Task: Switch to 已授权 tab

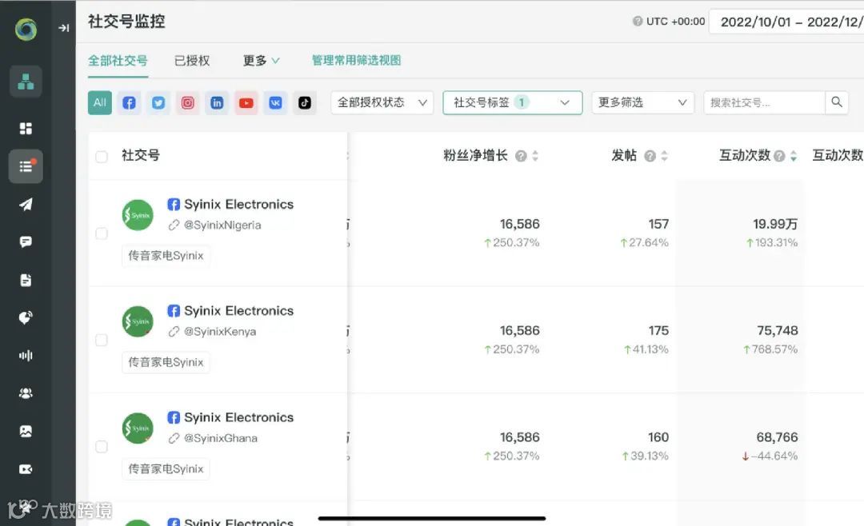Action: pos(192,61)
